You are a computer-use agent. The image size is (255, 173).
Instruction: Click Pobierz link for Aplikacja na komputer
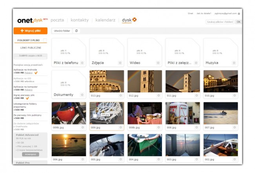[29, 90]
